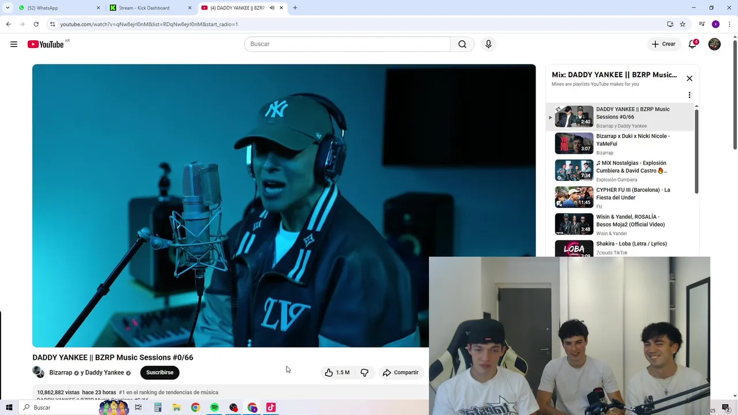Close the Mix playlist panel
This screenshot has width=738, height=415.
coord(690,78)
